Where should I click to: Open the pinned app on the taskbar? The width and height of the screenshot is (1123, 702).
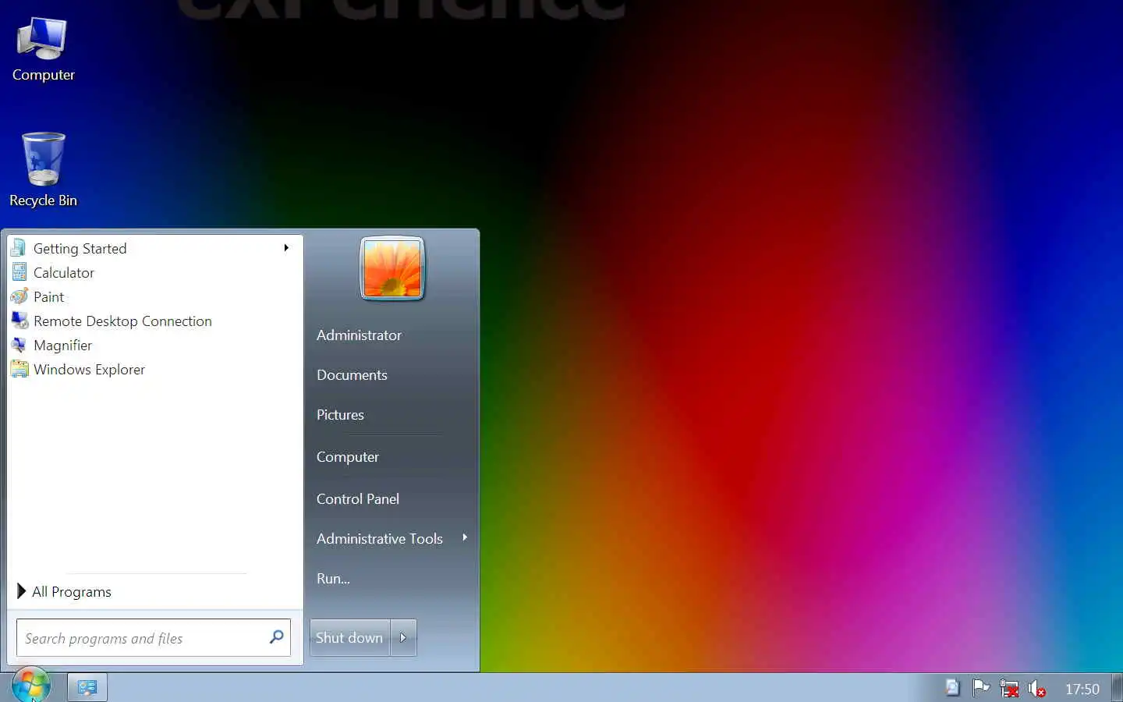point(87,688)
